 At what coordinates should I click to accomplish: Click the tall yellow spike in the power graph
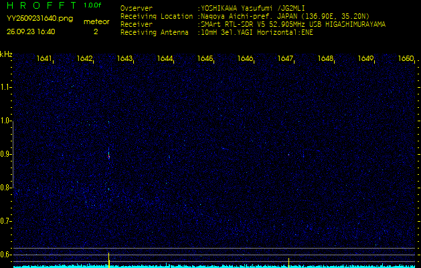pos(108,259)
